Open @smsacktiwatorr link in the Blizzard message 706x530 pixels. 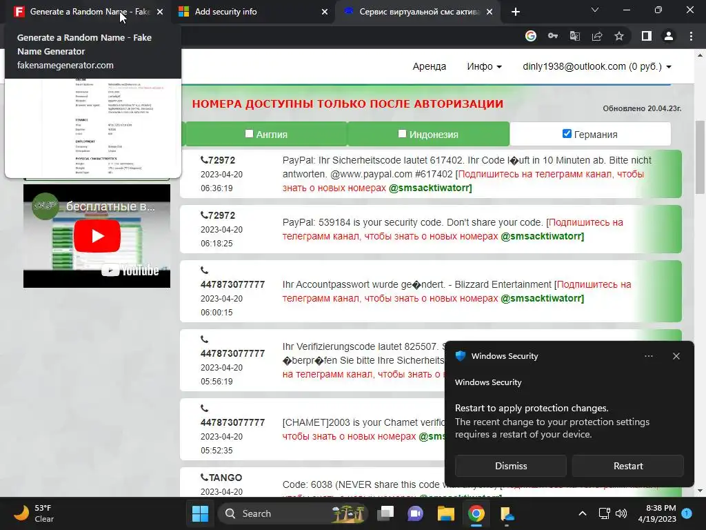coord(542,298)
